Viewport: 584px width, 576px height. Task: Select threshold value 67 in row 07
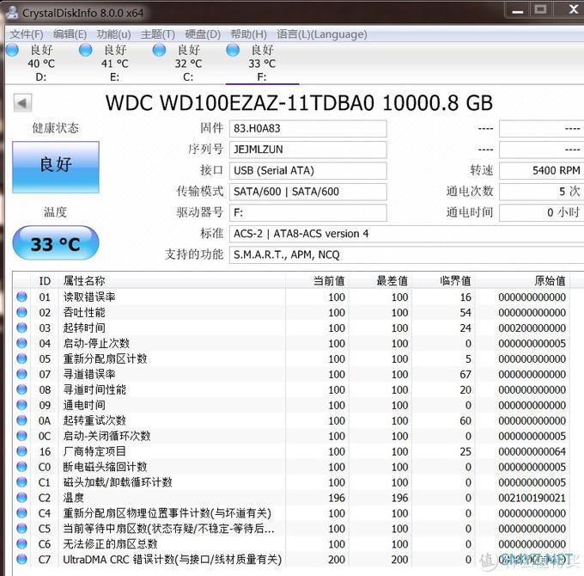(x=465, y=374)
